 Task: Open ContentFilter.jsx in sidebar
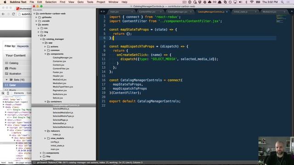click(61, 69)
